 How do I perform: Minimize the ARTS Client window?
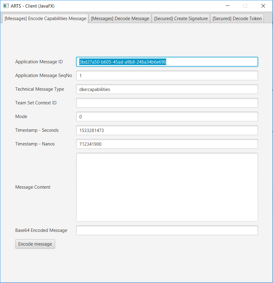(227, 6)
